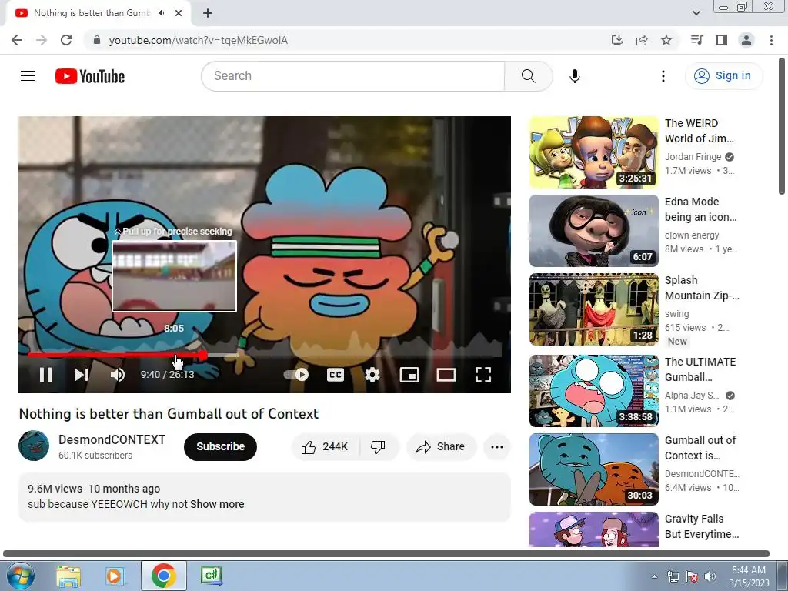The image size is (788, 591).
Task: Open the YouTube hamburger guide menu
Action: (x=28, y=76)
